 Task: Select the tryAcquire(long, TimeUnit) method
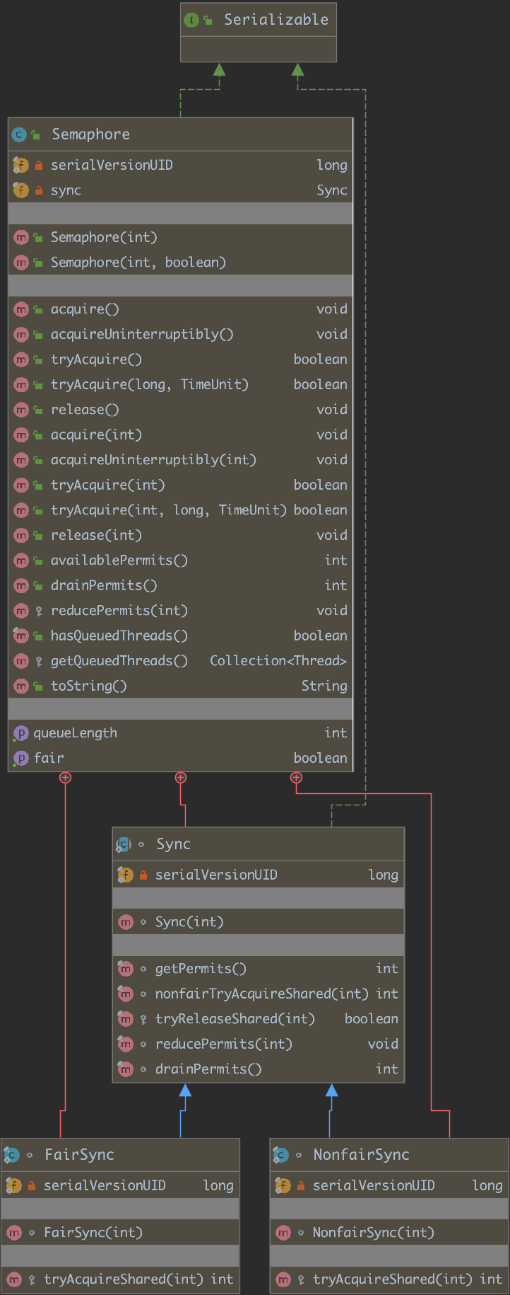pos(149,384)
